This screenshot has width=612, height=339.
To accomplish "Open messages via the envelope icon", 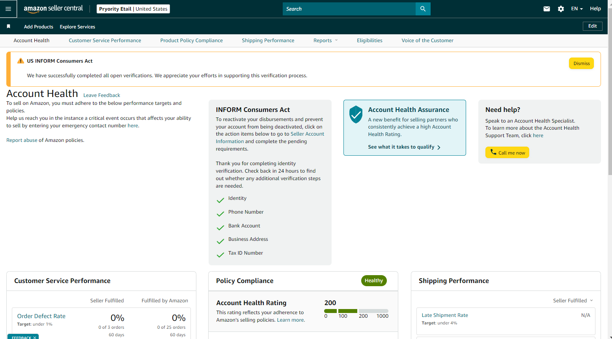I will click(x=547, y=9).
